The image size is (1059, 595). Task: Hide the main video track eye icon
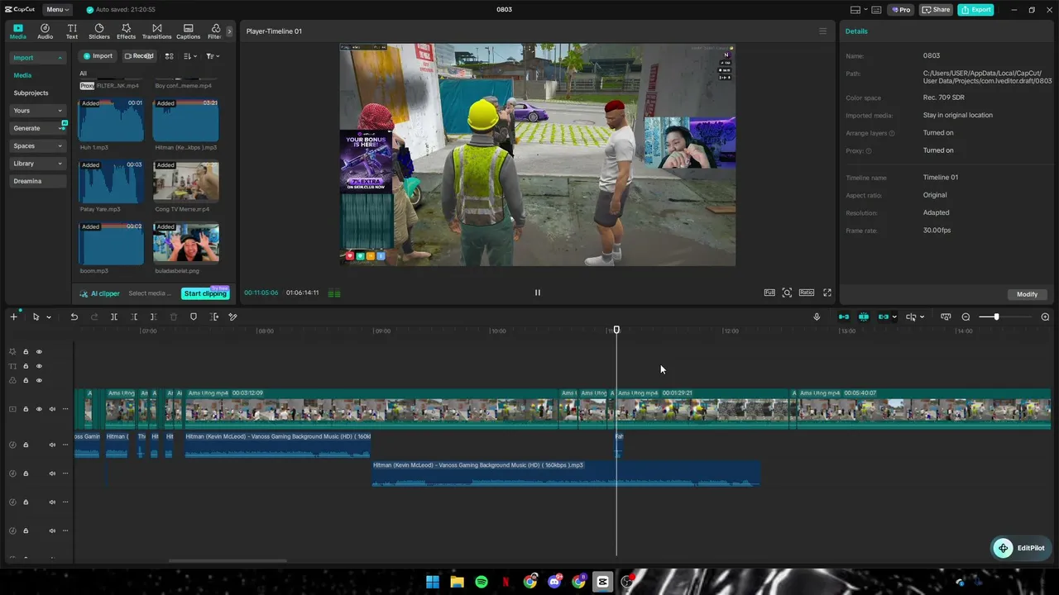39,409
